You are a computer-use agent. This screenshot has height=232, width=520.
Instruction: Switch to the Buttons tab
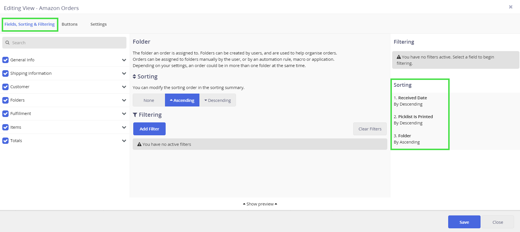(70, 24)
